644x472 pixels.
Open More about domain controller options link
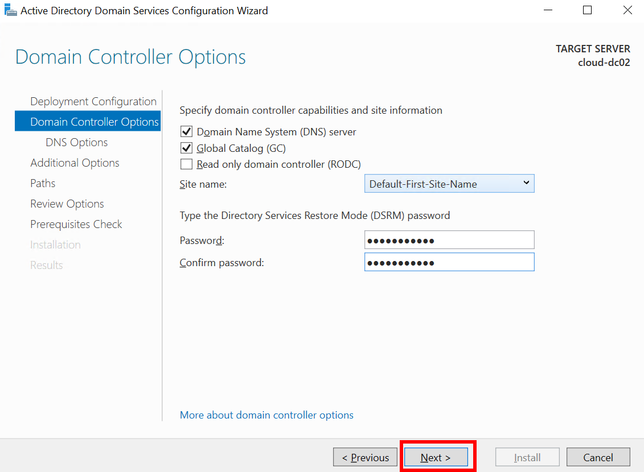(266, 415)
